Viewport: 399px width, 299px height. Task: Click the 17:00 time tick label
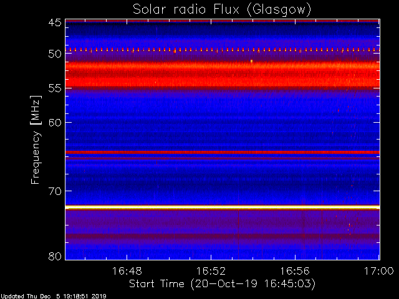pos(379,271)
